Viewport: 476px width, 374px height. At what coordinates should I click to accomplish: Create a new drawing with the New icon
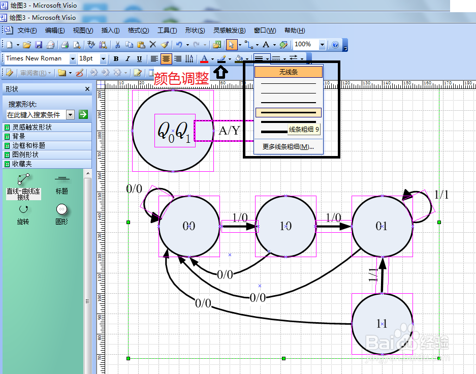pyautogui.click(x=10, y=45)
